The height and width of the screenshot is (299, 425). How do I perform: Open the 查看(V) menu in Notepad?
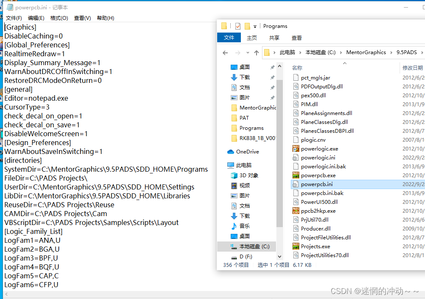coord(83,18)
